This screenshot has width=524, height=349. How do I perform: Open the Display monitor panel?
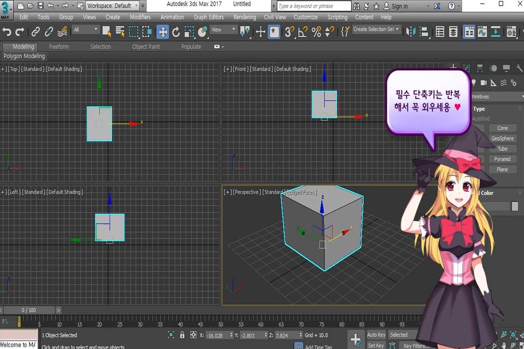[x=506, y=68]
